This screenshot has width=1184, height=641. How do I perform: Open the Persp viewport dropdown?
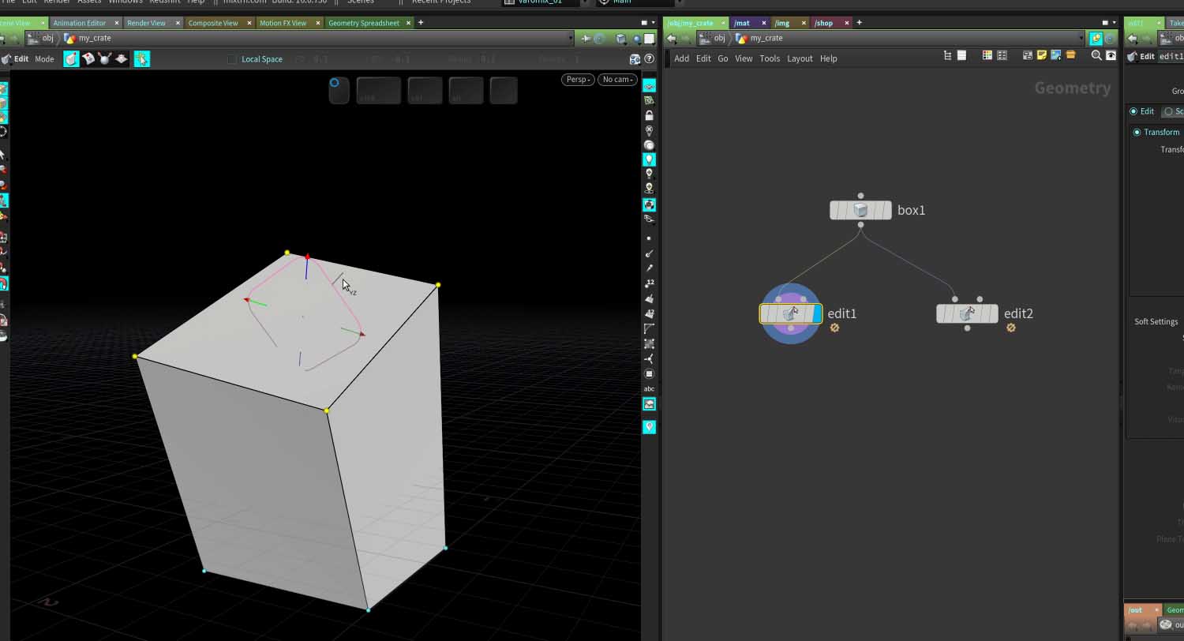(x=578, y=79)
